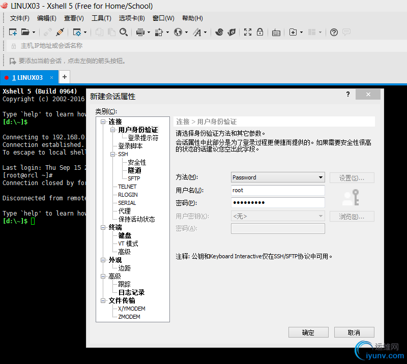Click the 确定 button
The width and height of the screenshot is (407, 364).
pyautogui.click(x=308, y=332)
